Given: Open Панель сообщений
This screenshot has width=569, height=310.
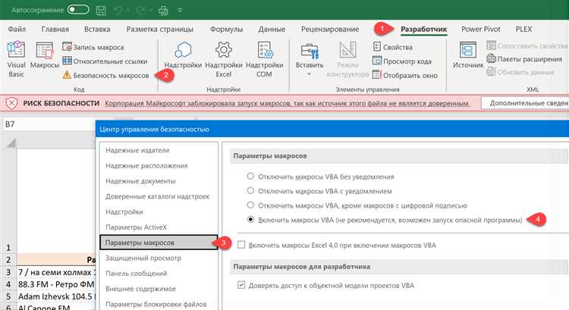Looking at the screenshot, I should (x=137, y=274).
